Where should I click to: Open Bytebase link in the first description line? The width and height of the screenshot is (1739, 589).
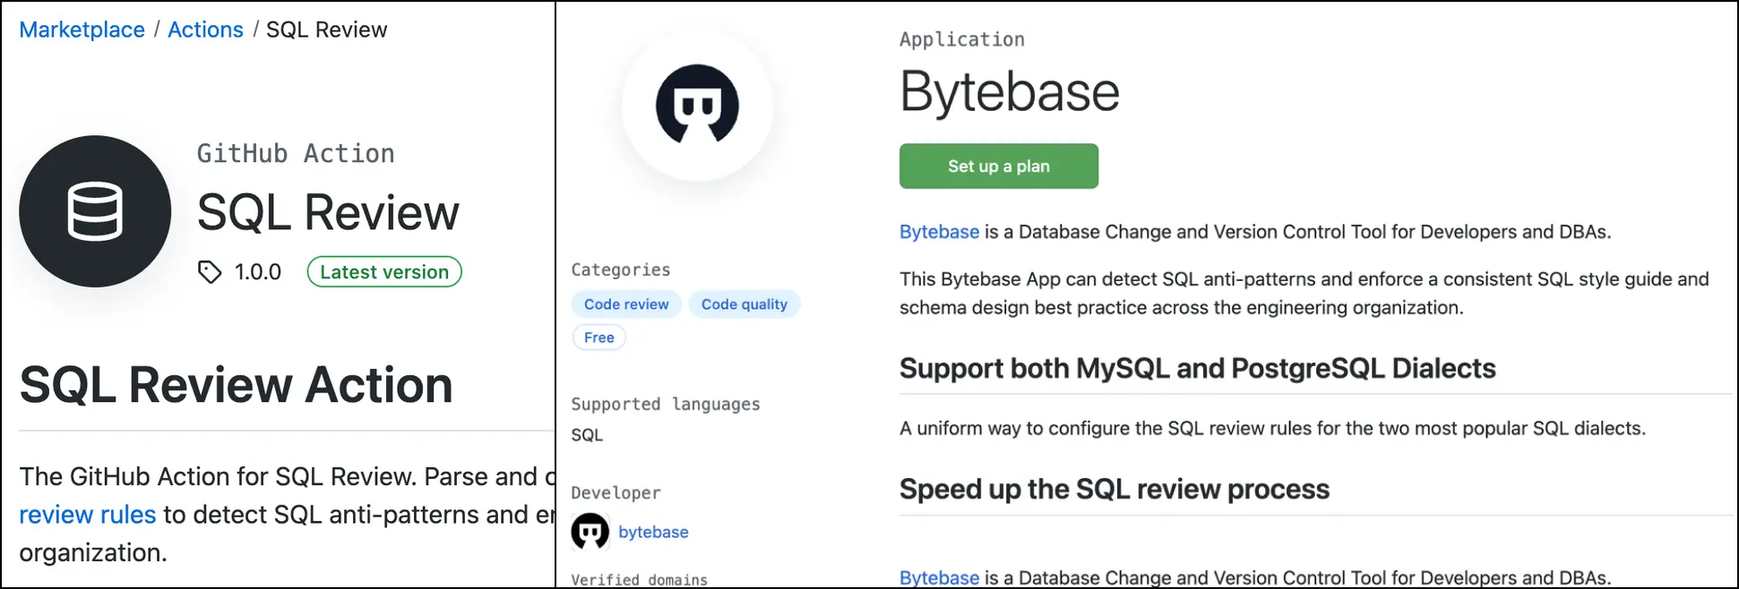point(939,232)
